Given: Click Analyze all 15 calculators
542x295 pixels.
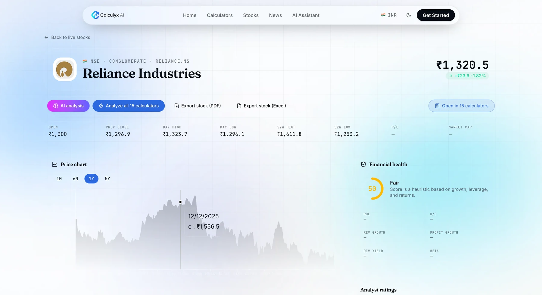Looking at the screenshot, I should tap(129, 106).
